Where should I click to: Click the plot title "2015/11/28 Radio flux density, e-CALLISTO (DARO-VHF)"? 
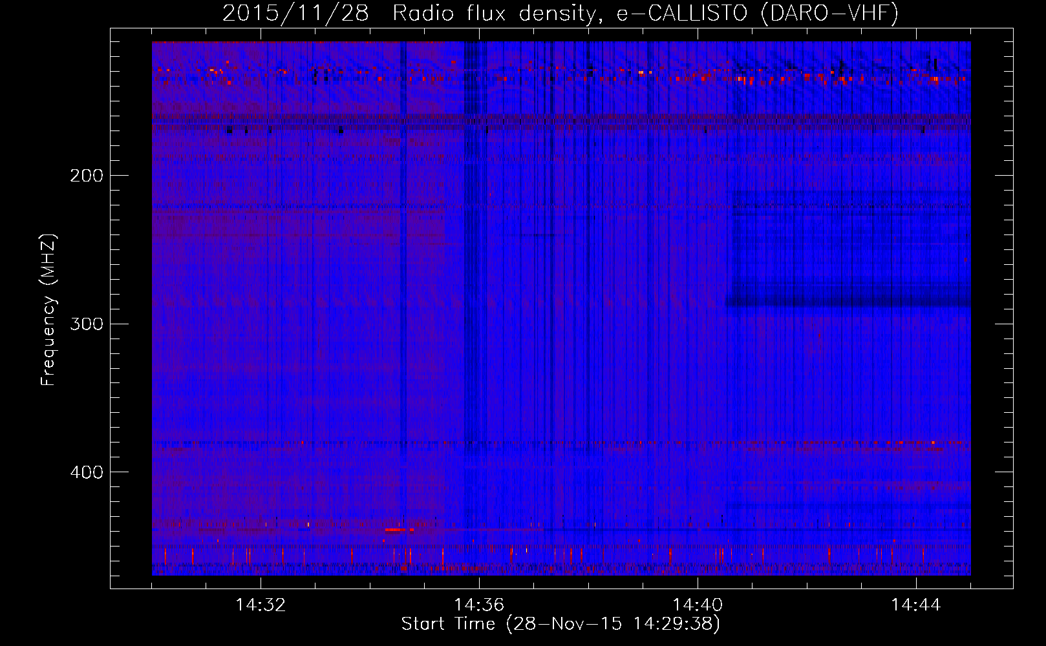click(x=560, y=13)
